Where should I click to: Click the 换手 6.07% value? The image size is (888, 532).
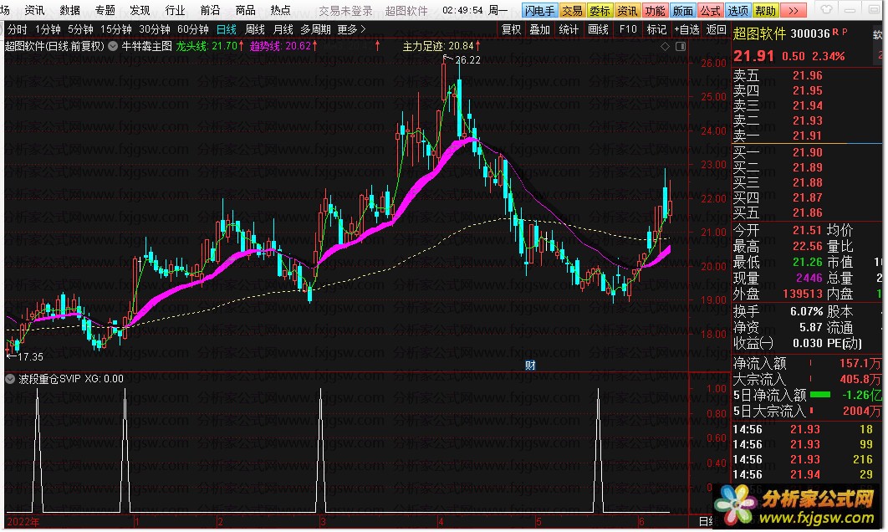pyautogui.click(x=806, y=312)
